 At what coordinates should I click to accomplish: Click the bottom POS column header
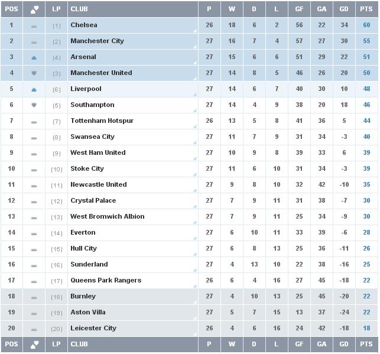click(x=11, y=345)
